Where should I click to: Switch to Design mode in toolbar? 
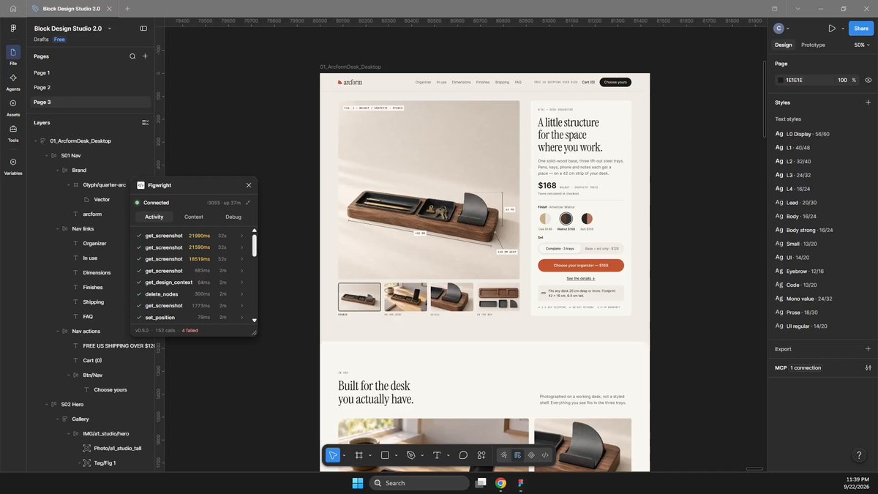pyautogui.click(x=517, y=455)
